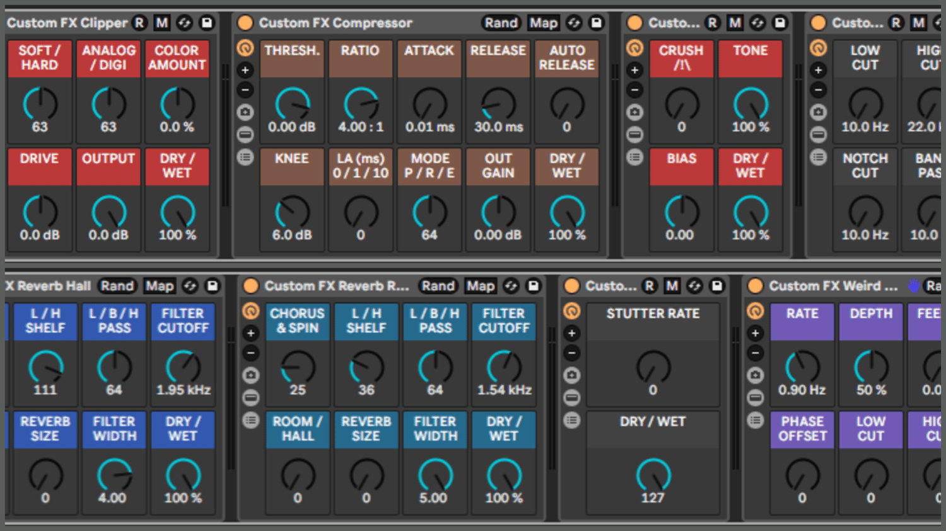Hide macro controls in Custom FX Compressor
This screenshot has width=946, height=531.
point(245,48)
